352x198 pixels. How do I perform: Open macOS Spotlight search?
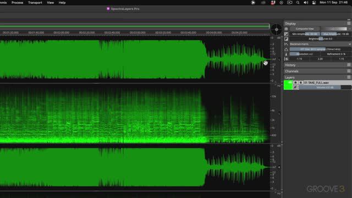298,3
